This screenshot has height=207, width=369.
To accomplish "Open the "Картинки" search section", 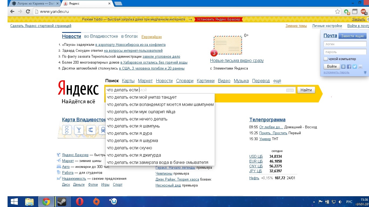I will [x=206, y=81].
